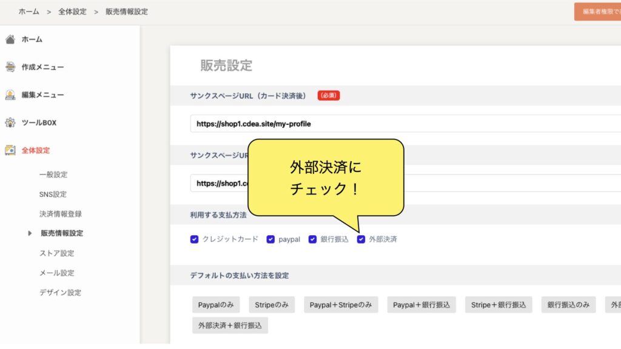Select メール設定 in the sidebar
This screenshot has height=349, width=621.
pyautogui.click(x=57, y=273)
